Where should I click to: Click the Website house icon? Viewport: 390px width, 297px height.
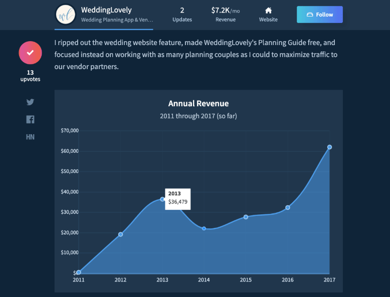pos(268,11)
